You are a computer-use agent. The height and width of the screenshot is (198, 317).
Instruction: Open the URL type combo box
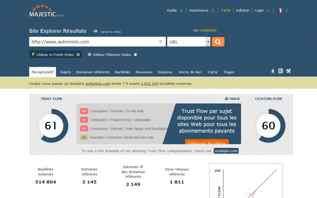[x=189, y=42]
